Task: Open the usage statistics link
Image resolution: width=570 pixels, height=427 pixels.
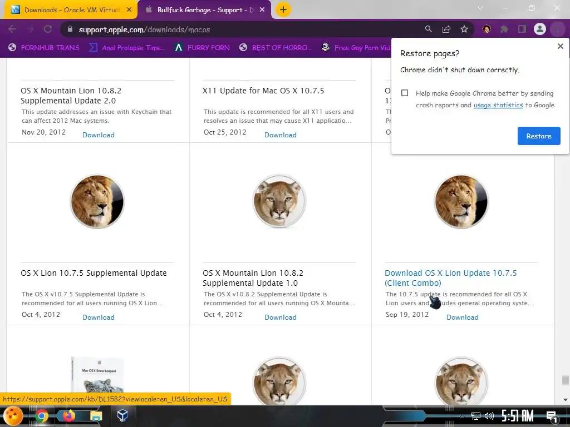Action: click(498, 105)
